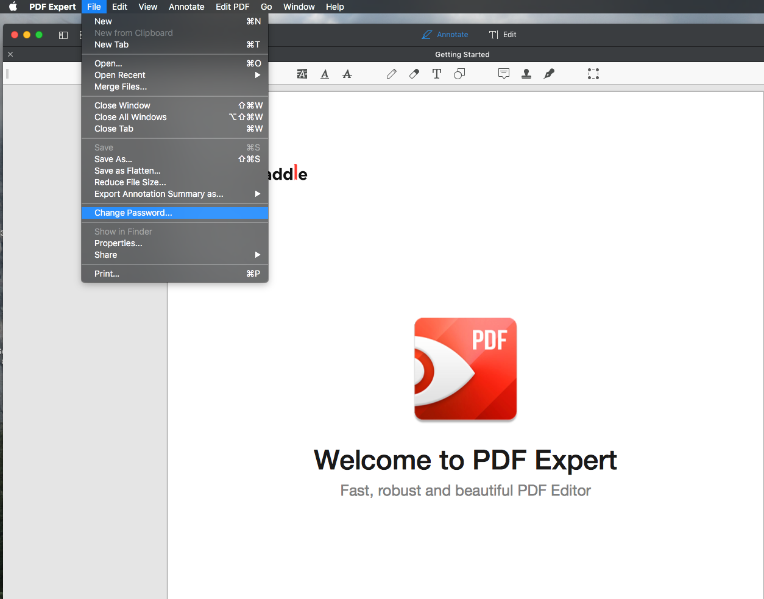Switch to Edit mode

point(503,35)
